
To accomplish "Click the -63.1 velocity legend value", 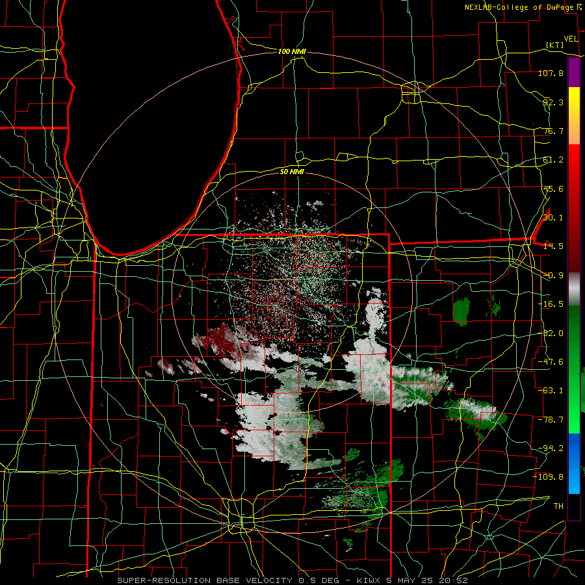I will 551,391.
